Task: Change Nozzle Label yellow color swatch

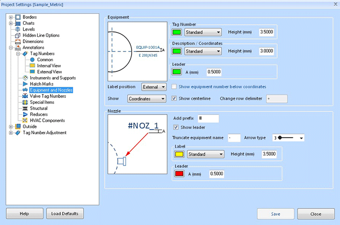Action: (179, 154)
